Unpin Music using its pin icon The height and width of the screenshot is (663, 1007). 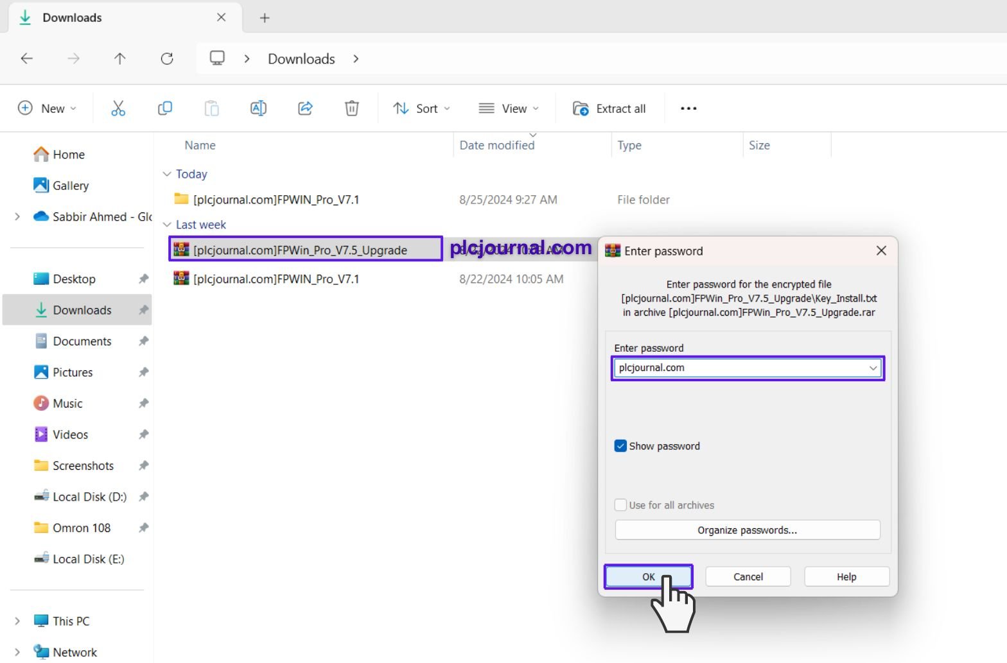[x=143, y=404]
